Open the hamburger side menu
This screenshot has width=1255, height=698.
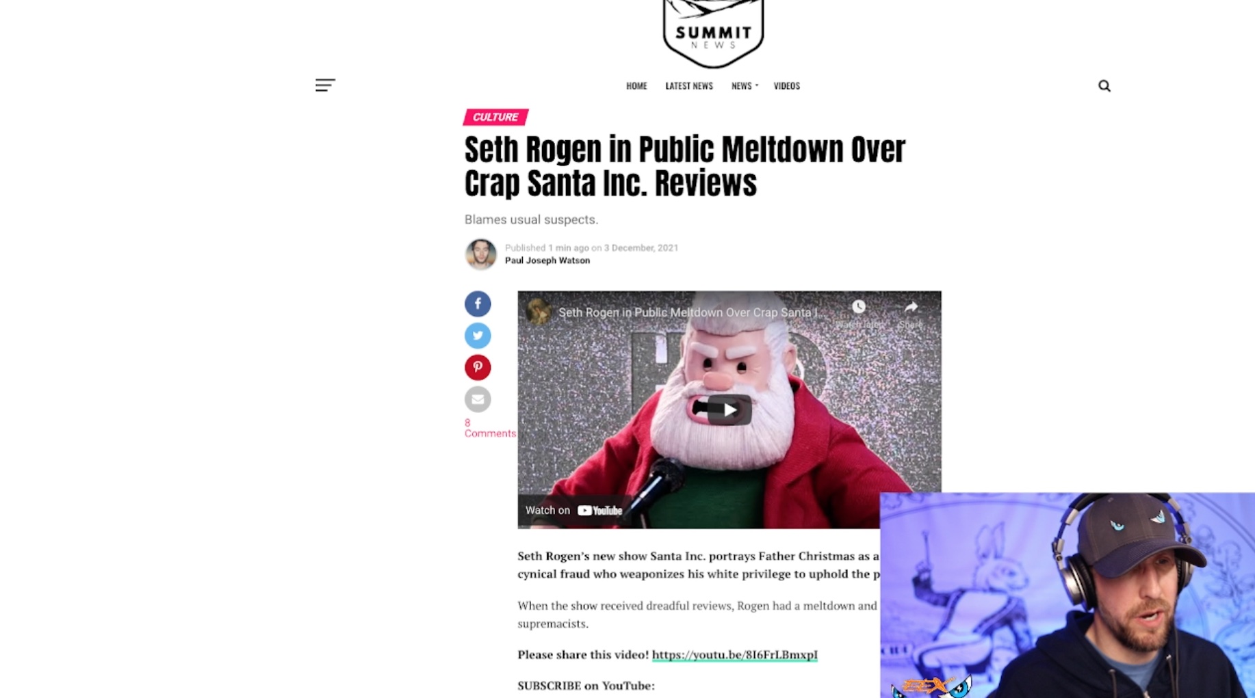(325, 85)
